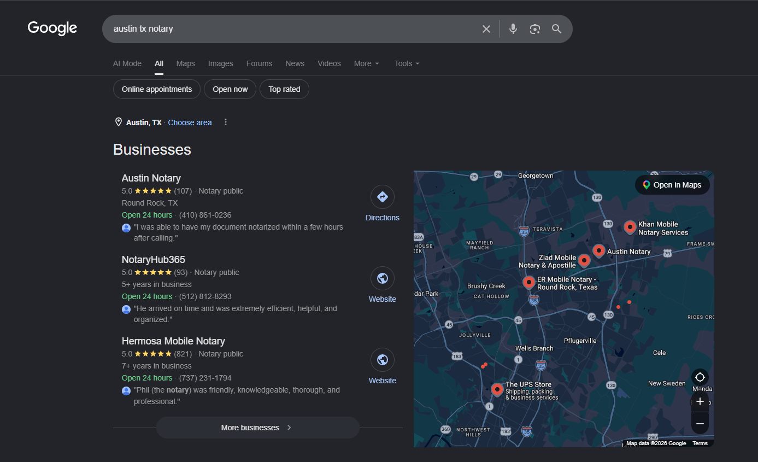Click the (821) review count for Hermosa

pyautogui.click(x=183, y=354)
